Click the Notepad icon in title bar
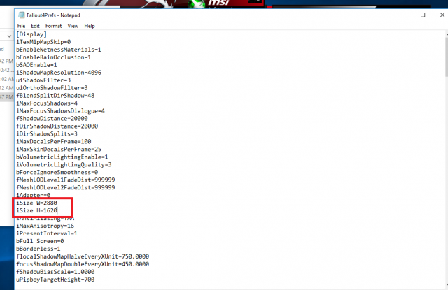The width and height of the screenshot is (448, 290). tap(22, 15)
